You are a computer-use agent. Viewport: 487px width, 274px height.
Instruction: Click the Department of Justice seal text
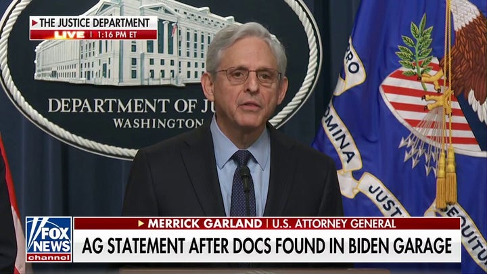132,106
